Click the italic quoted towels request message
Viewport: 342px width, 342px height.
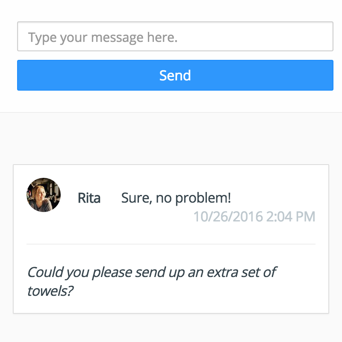[152, 281]
